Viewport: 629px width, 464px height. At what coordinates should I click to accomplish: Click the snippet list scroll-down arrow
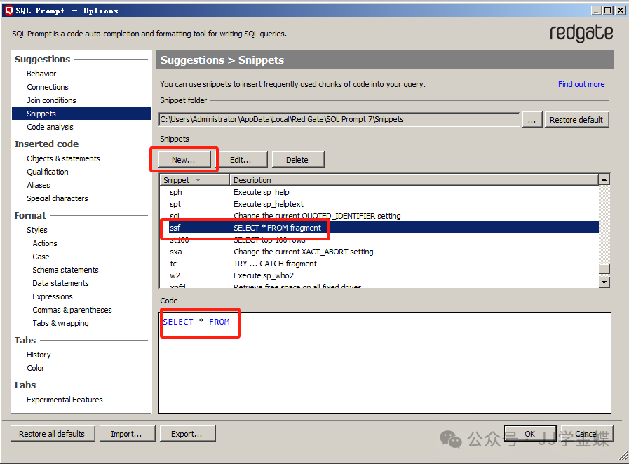pos(604,282)
